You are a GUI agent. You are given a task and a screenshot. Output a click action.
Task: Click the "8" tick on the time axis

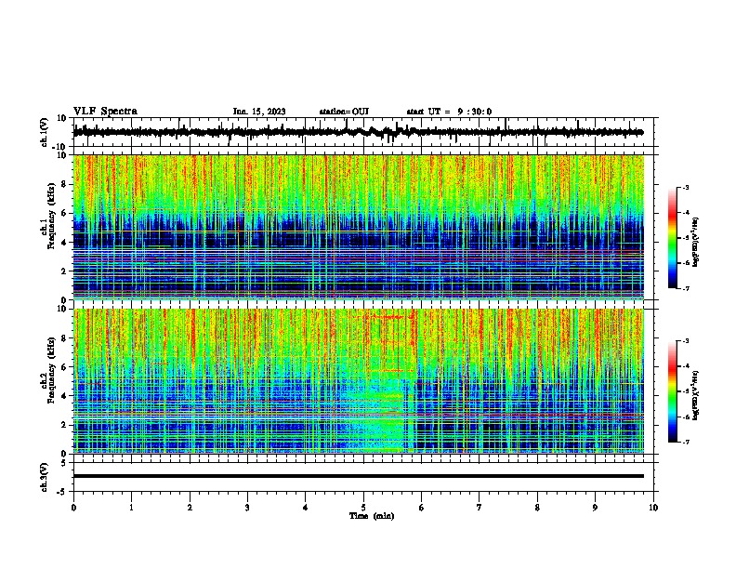point(537,508)
